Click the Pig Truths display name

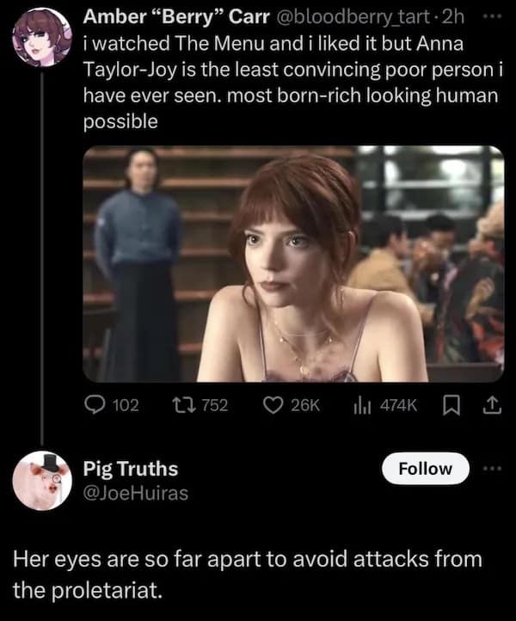point(130,469)
